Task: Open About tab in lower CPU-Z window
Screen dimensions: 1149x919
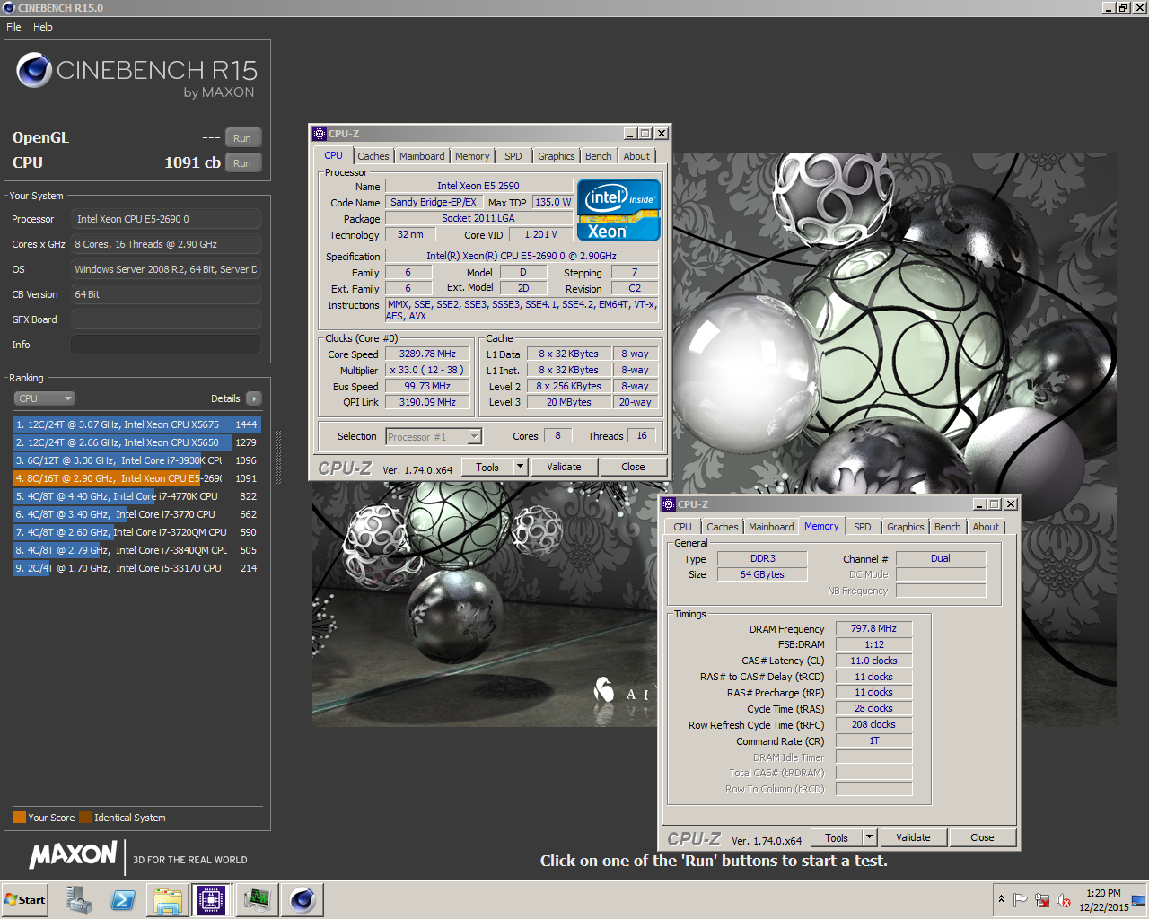Action: point(986,527)
